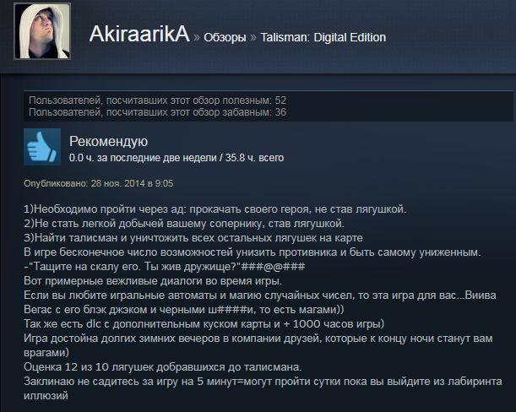Open the Talisman: Digital Edition game link
516x412 pixels.
point(323,37)
